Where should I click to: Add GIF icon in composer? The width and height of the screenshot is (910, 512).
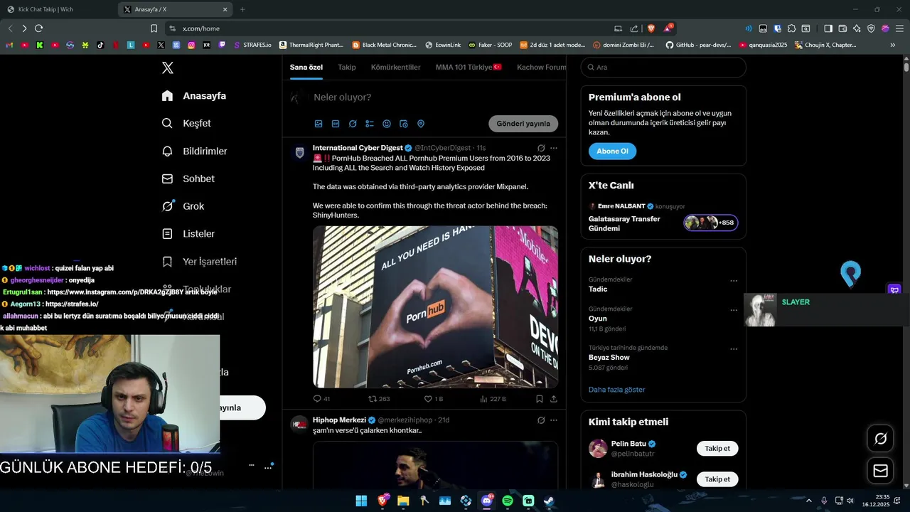point(336,124)
